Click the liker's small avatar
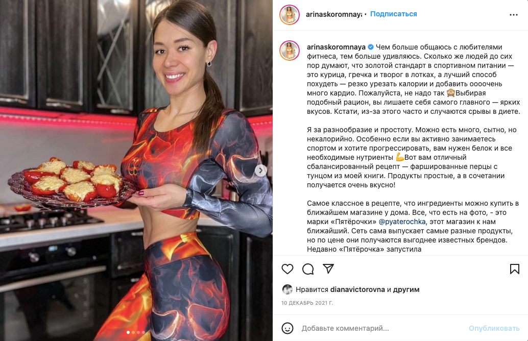 [x=287, y=289]
